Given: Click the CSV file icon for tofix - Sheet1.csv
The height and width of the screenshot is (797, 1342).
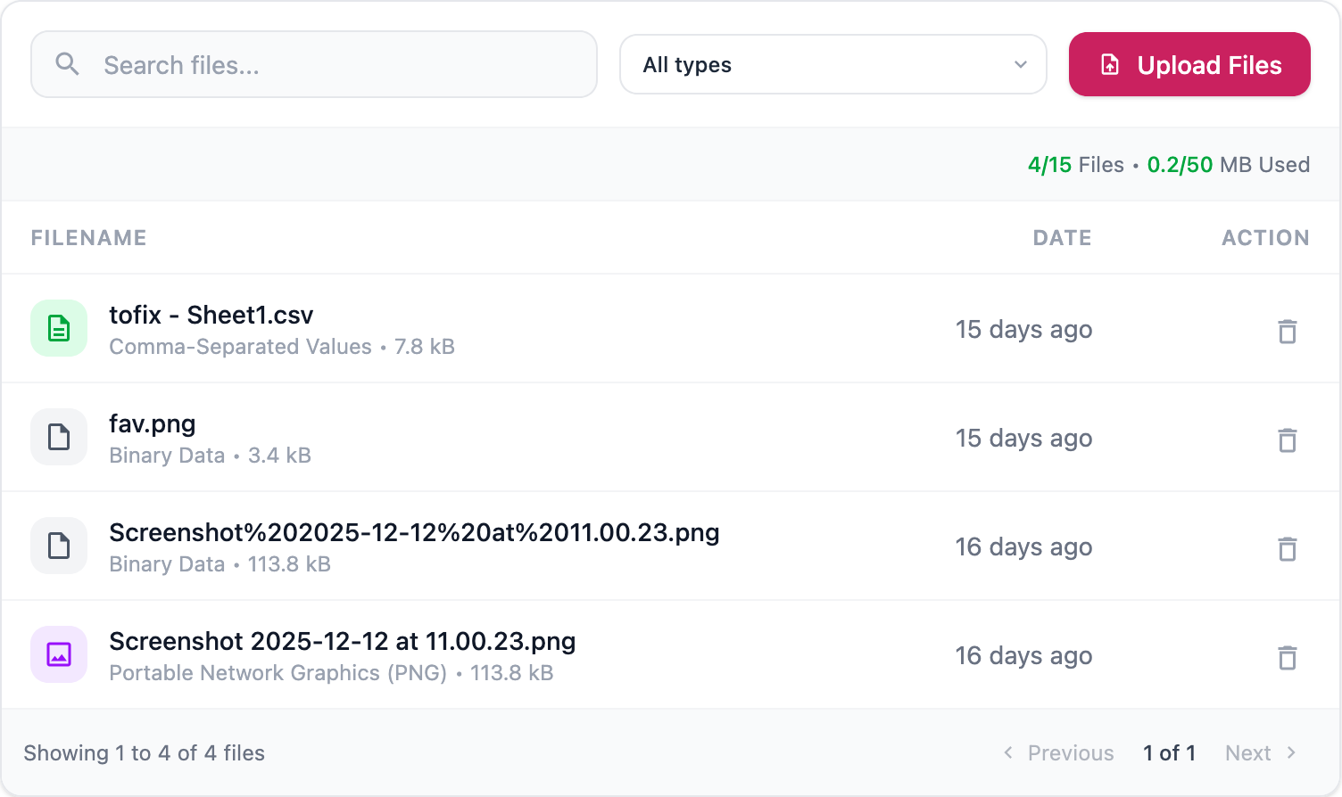Looking at the screenshot, I should [x=59, y=328].
